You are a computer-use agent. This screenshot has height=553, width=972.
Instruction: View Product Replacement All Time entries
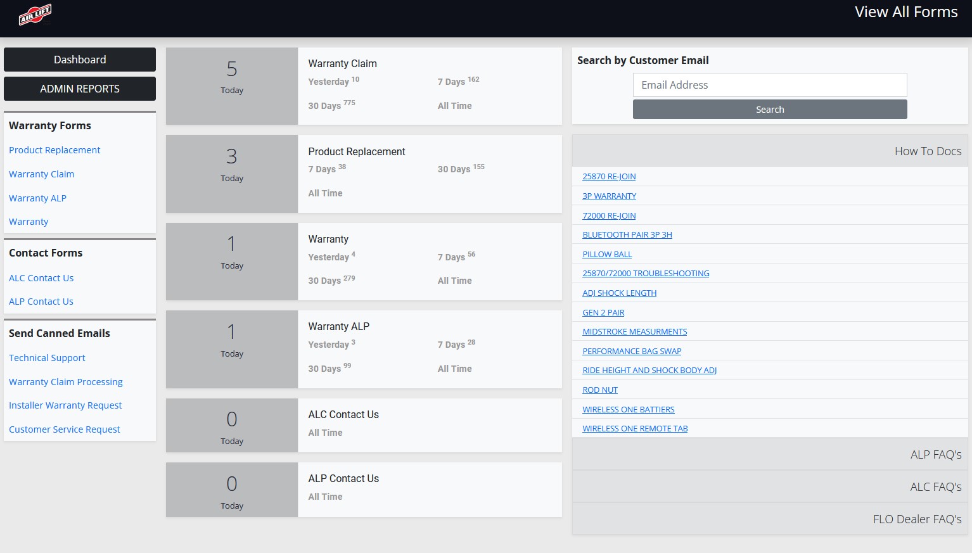[325, 193]
